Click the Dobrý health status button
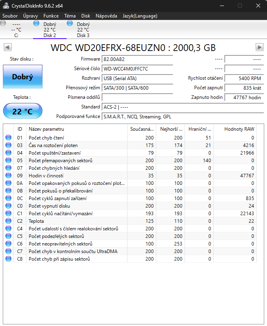 [23, 77]
